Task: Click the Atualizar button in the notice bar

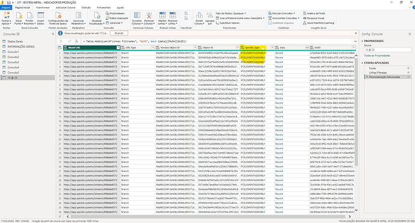Action: (x=119, y=33)
